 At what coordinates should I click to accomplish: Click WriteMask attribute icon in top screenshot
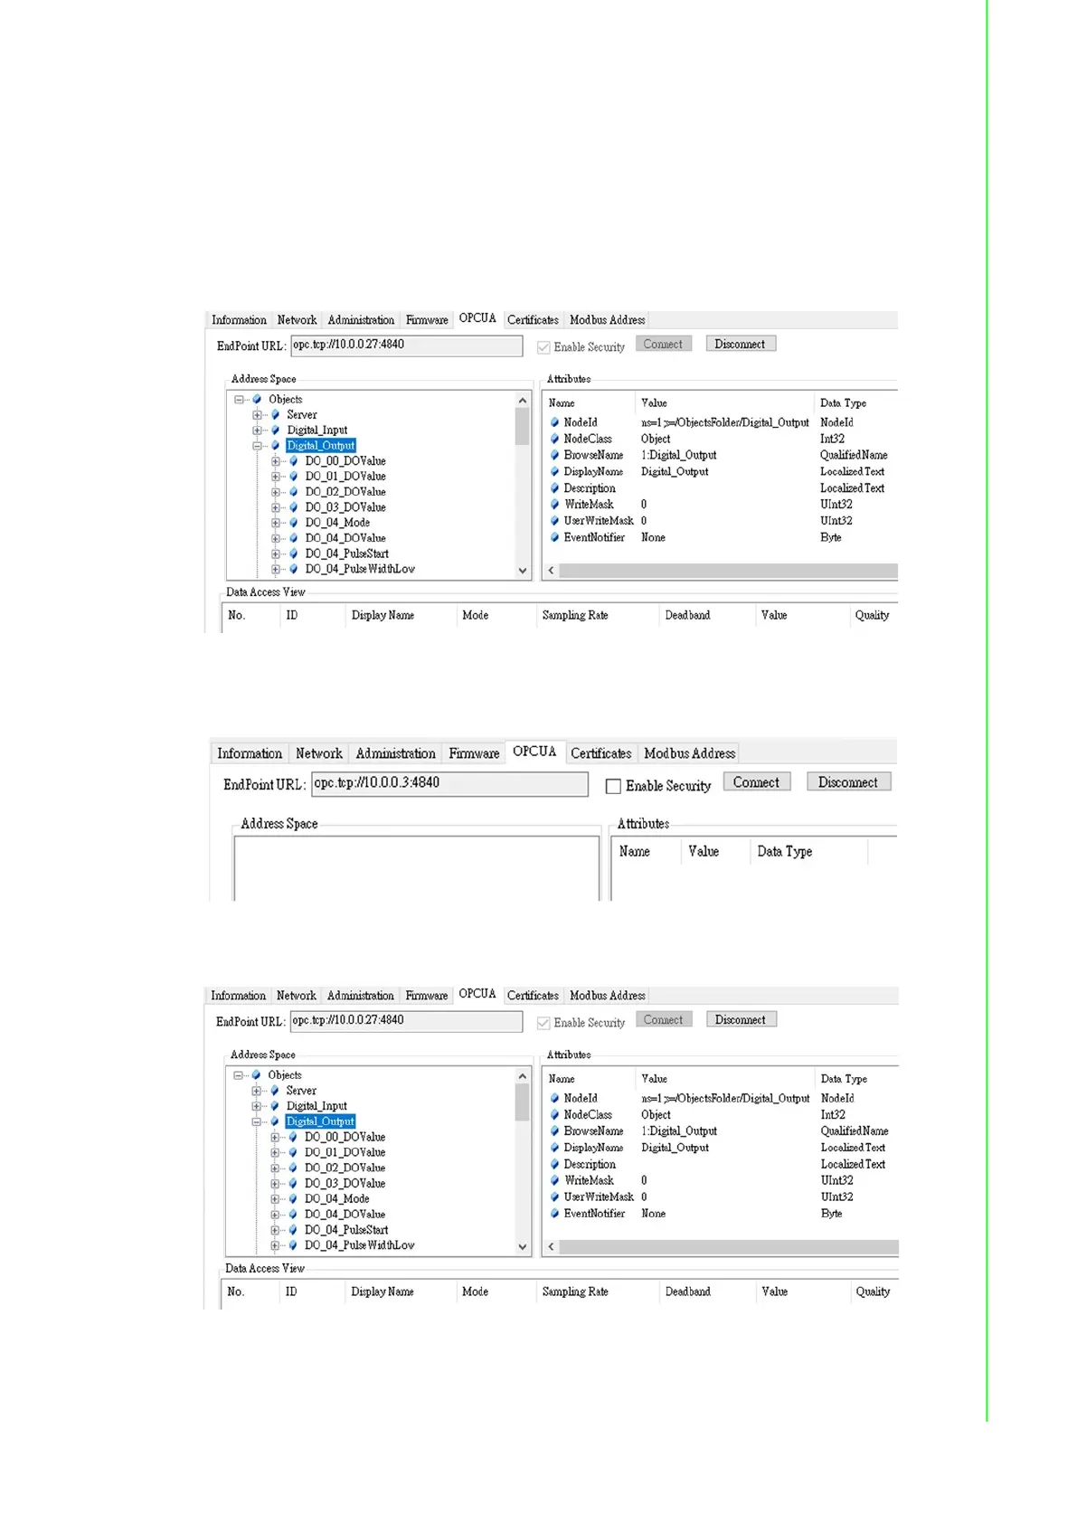pos(554,505)
